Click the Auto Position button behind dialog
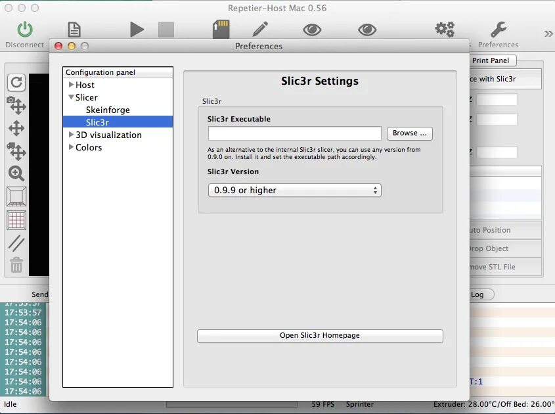555x414 pixels. (506, 230)
